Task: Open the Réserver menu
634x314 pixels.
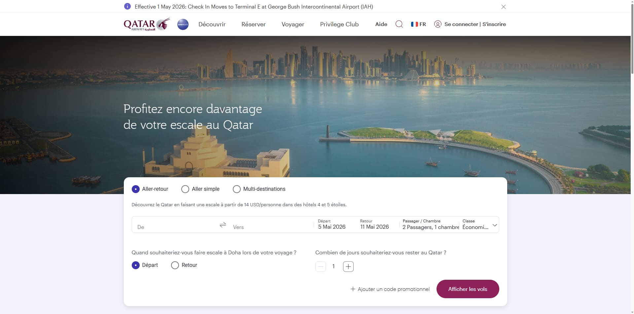Action: pyautogui.click(x=254, y=24)
